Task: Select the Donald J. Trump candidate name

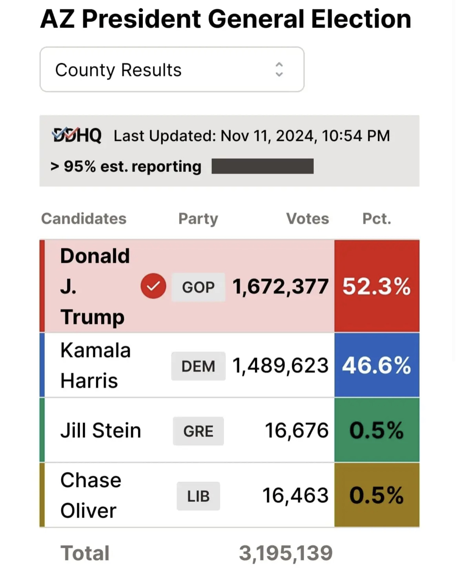Action: click(x=95, y=286)
